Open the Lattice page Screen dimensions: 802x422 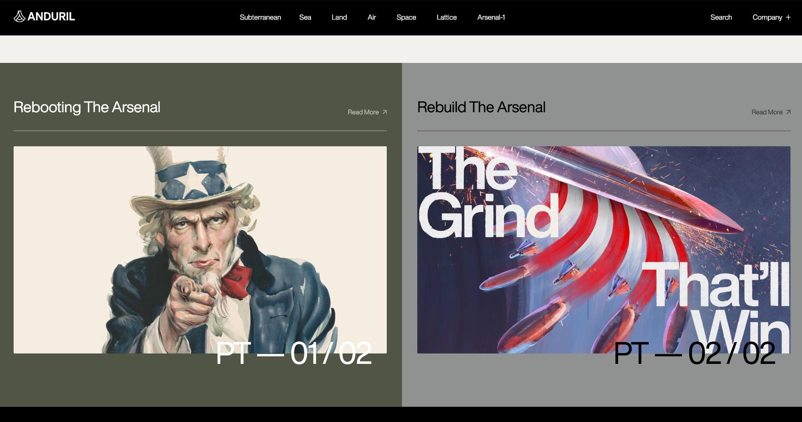pyautogui.click(x=447, y=17)
